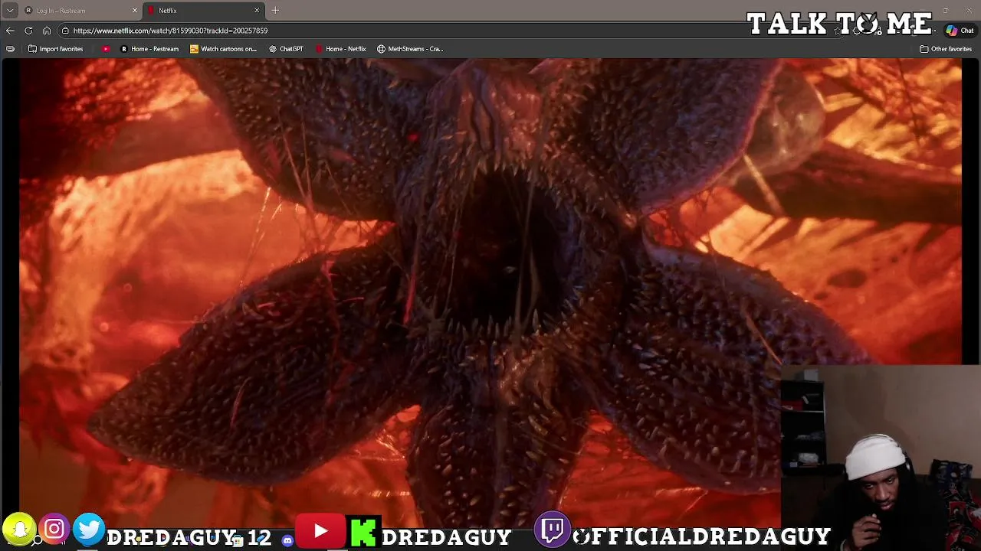Close the Netflix tab
This screenshot has width=981, height=551.
257,11
